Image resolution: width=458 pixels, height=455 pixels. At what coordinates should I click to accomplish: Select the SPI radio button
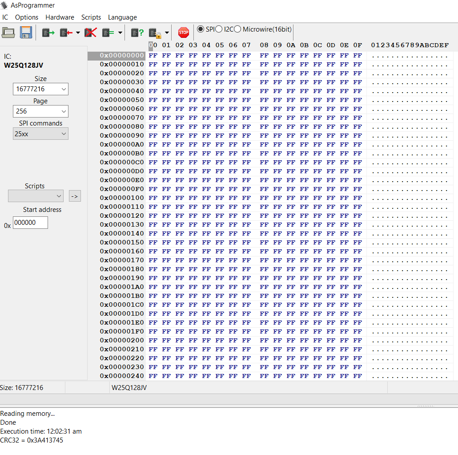[x=201, y=29]
